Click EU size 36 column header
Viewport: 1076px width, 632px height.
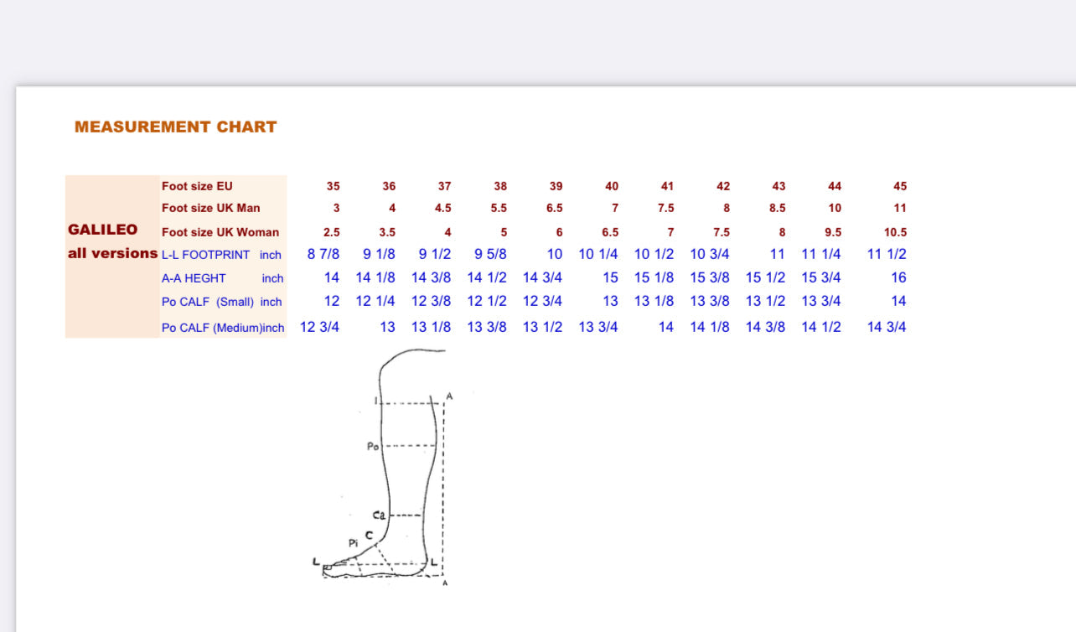point(389,186)
